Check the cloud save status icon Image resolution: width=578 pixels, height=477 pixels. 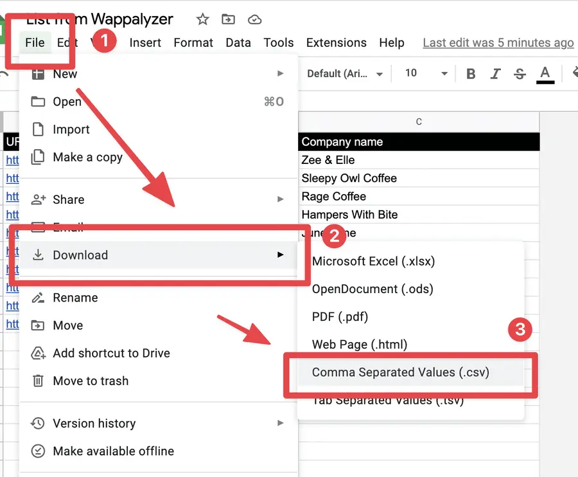tap(254, 19)
